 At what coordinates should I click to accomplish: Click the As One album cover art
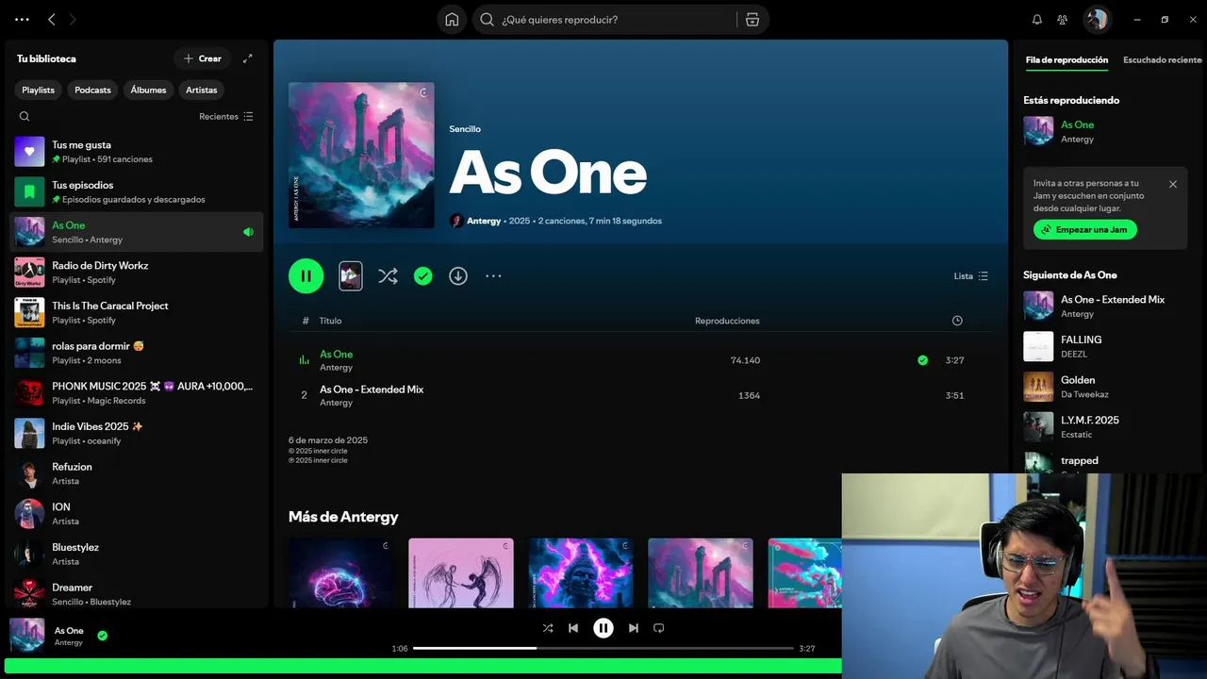[x=361, y=155]
